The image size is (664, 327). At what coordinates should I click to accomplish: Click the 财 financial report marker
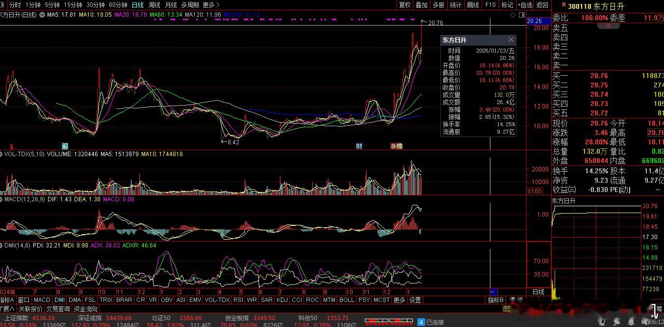pos(359,146)
